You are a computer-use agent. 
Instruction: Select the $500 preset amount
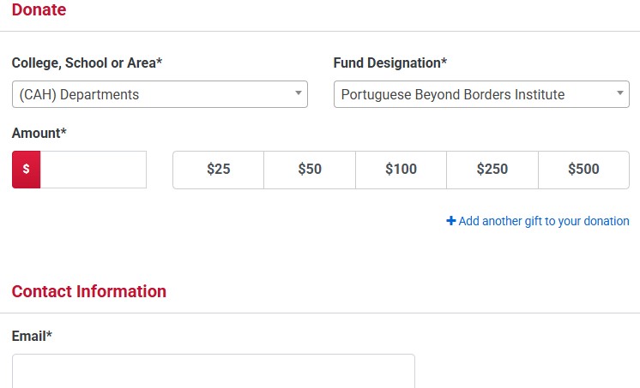click(583, 170)
